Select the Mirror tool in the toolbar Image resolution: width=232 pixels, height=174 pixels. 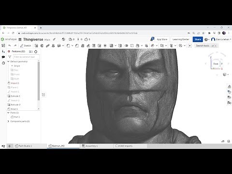pyautogui.click(x=120, y=46)
